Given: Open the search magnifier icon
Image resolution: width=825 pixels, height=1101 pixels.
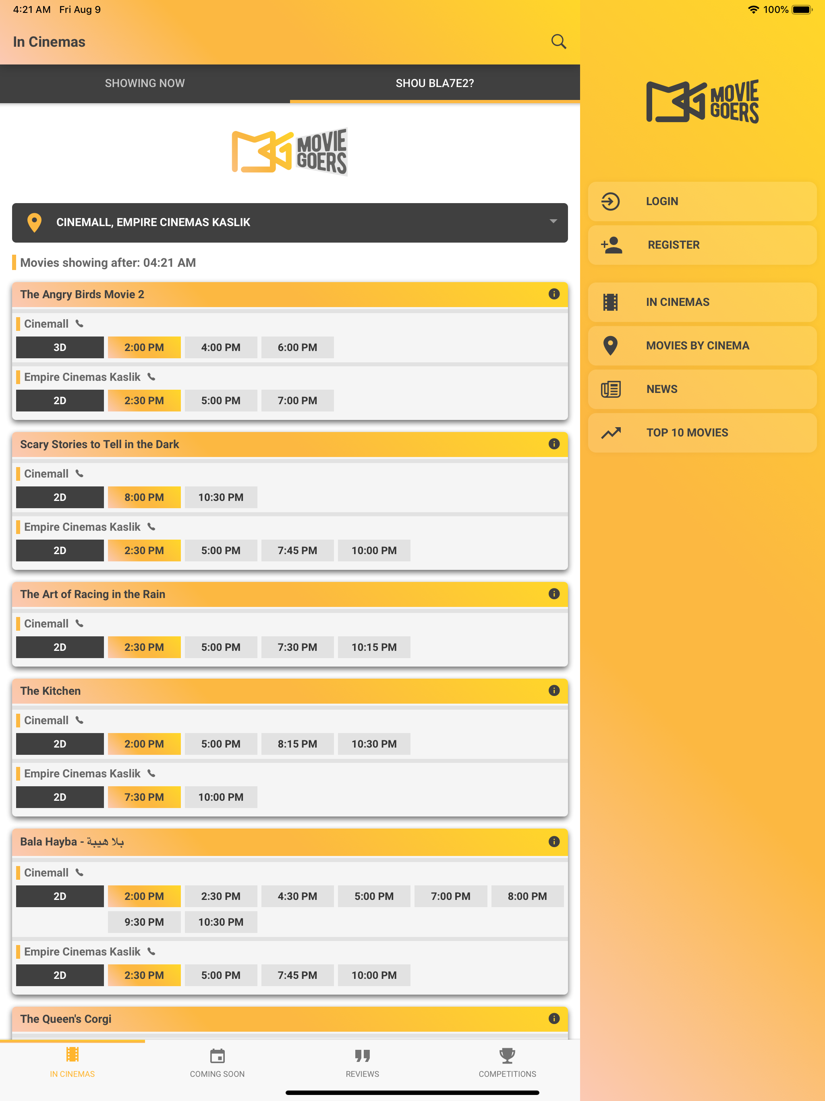Looking at the screenshot, I should click(558, 42).
